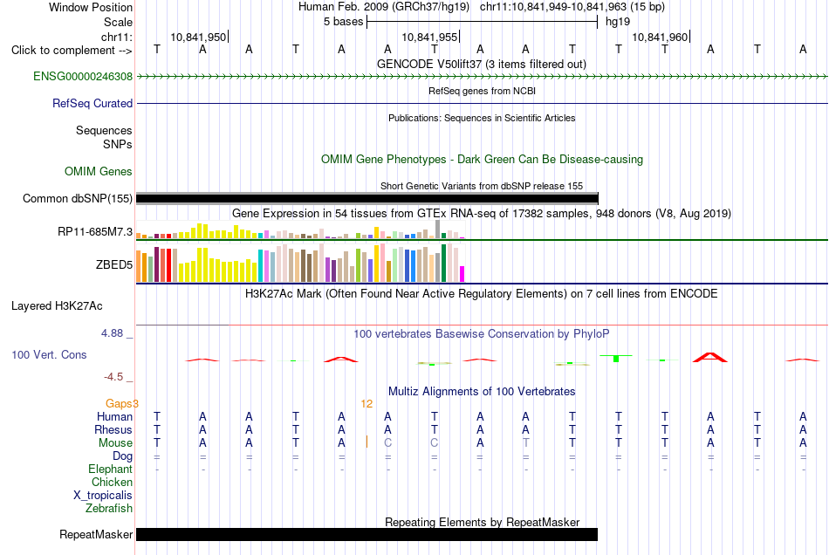829x555 pixels.
Task: Click the black Common dbSNP item bar
Action: [367, 199]
